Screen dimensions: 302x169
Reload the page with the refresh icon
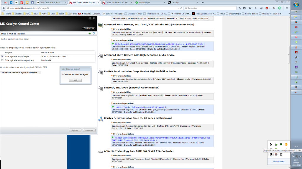(181, 8)
